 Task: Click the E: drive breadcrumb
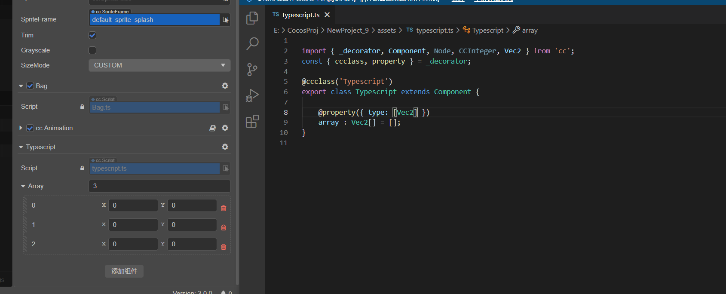276,31
